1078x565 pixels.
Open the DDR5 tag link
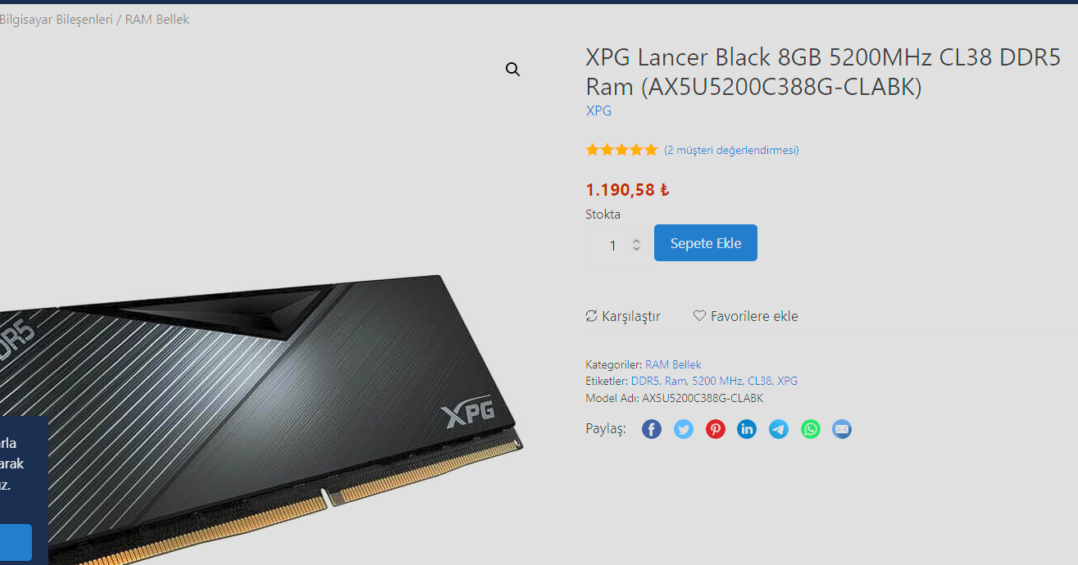tap(645, 381)
